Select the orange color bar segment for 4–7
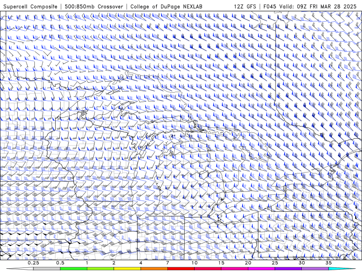The width and height of the screenshot is (362, 271). (154, 269)
